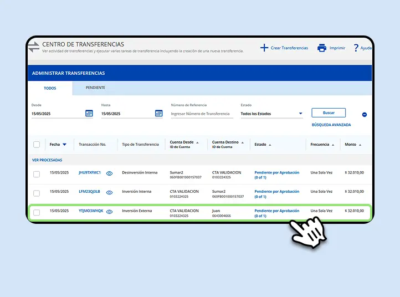Click the Inversión Externa type cell
This screenshot has height=297, width=400.
[137, 211]
